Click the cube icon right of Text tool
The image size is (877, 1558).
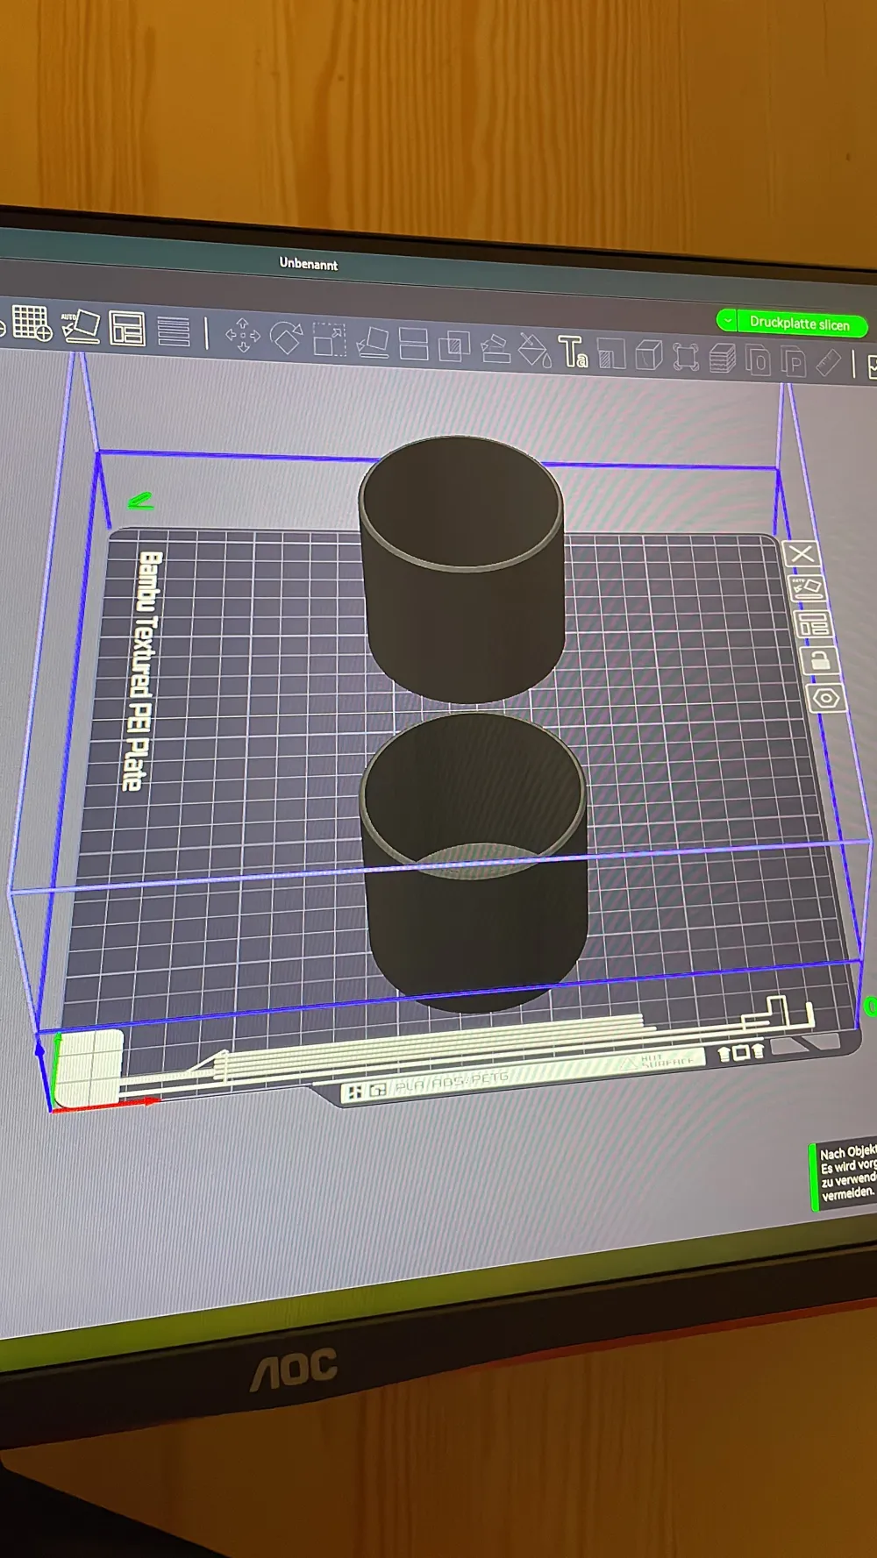coord(648,356)
